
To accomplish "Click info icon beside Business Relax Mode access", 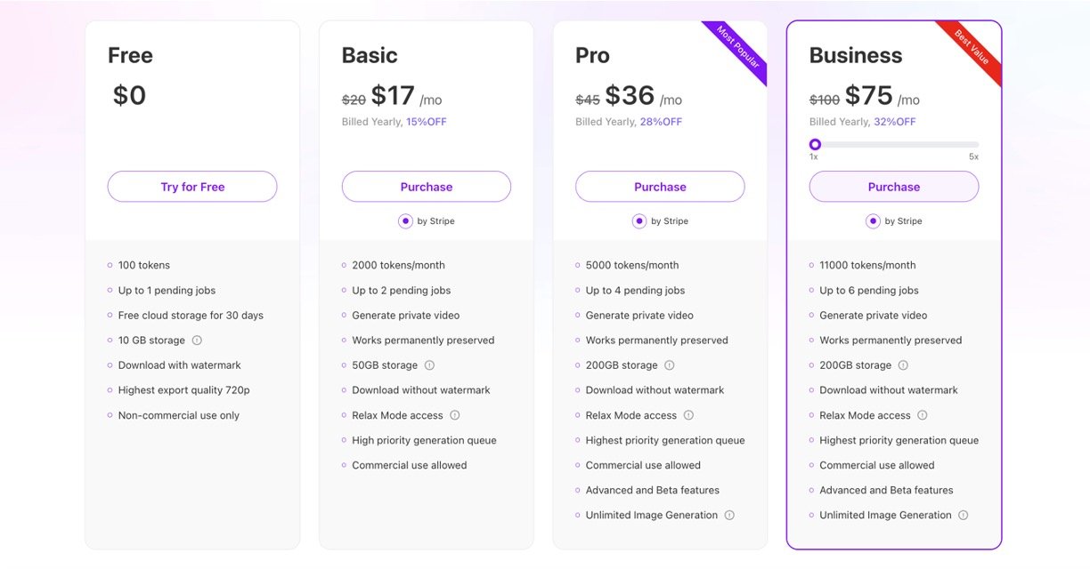I will click(x=923, y=415).
